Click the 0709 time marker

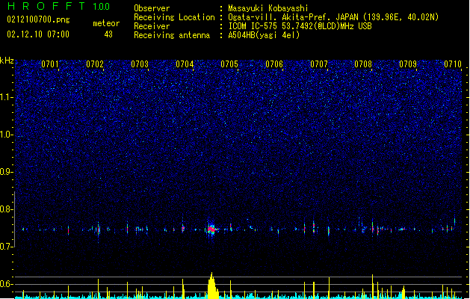408,64
